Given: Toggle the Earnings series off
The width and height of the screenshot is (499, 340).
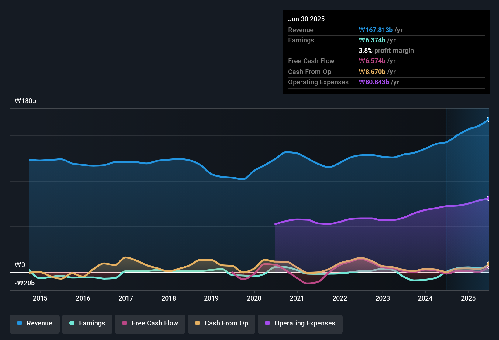Looking at the screenshot, I should (87, 323).
